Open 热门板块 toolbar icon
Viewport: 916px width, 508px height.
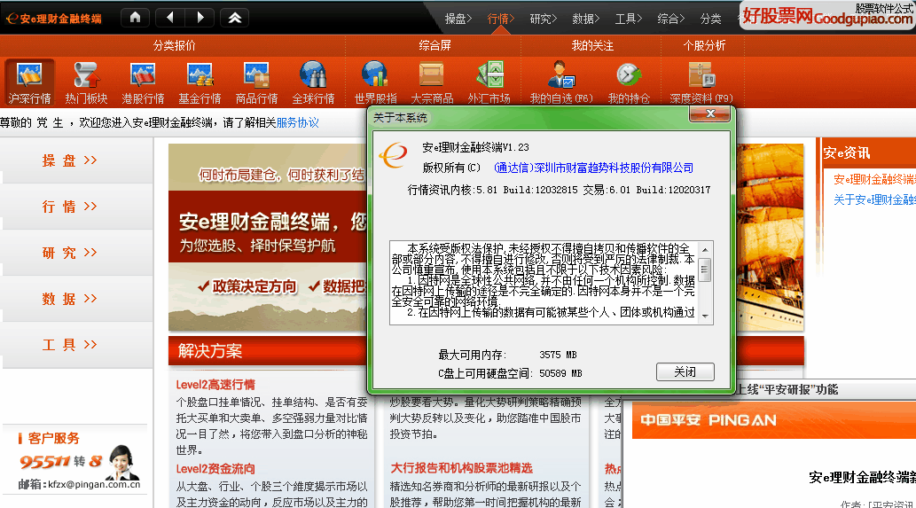click(x=87, y=82)
